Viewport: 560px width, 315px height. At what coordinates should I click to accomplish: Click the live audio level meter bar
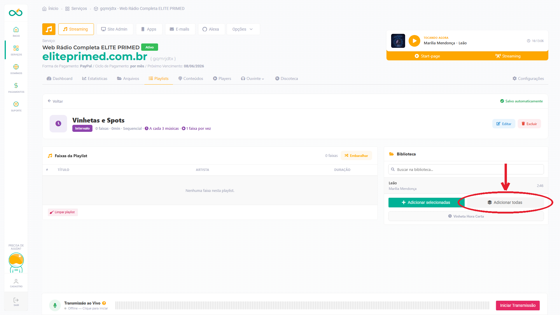(302, 305)
